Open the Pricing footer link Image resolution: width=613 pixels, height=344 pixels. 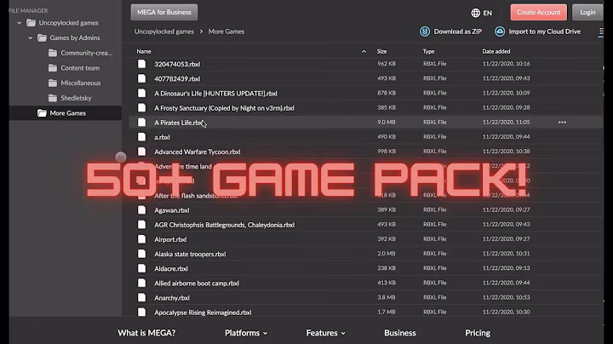478,333
